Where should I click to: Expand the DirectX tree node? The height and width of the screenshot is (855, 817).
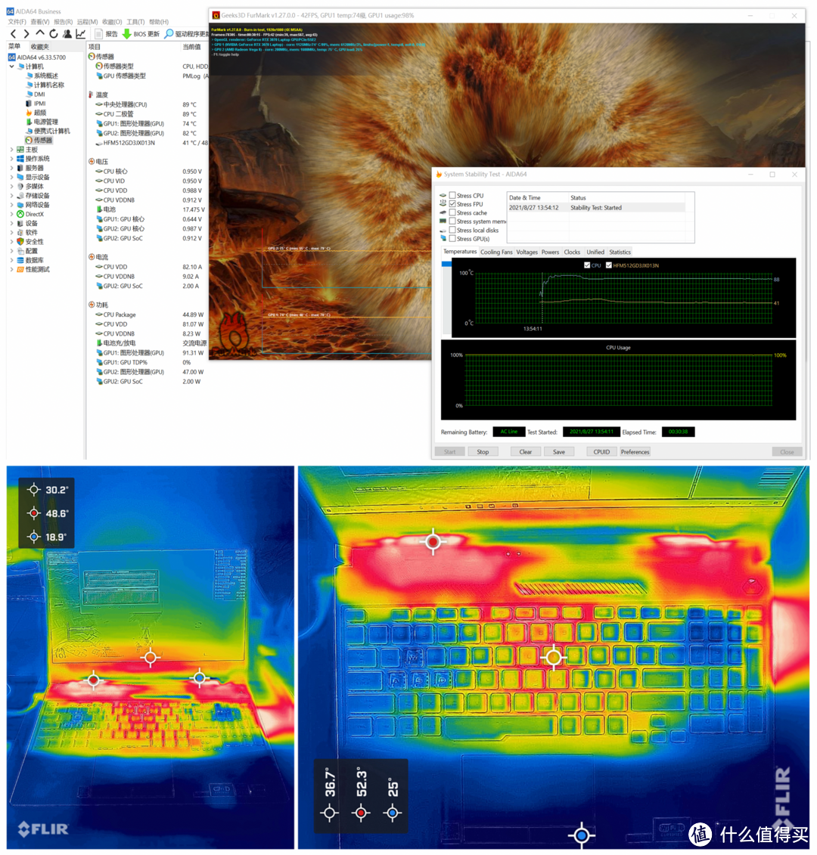[11, 214]
